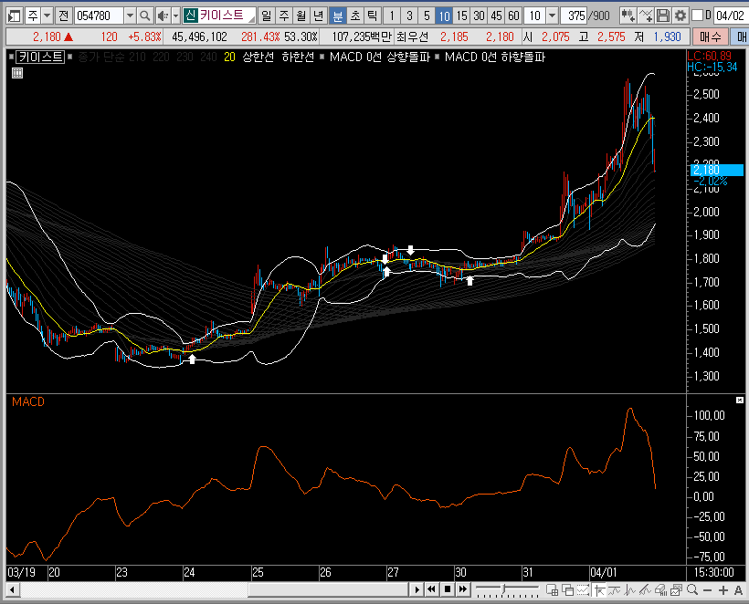Viewport: 749px width, 604px height.
Task: Close the MACD indicator pane
Action: pyautogui.click(x=740, y=400)
